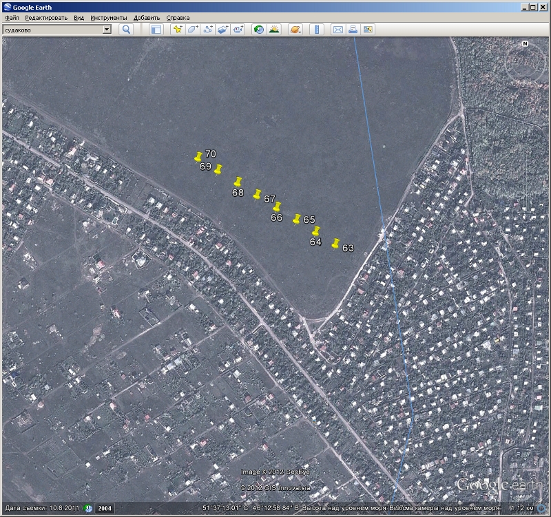Click placemark pin labeled 64

(316, 231)
